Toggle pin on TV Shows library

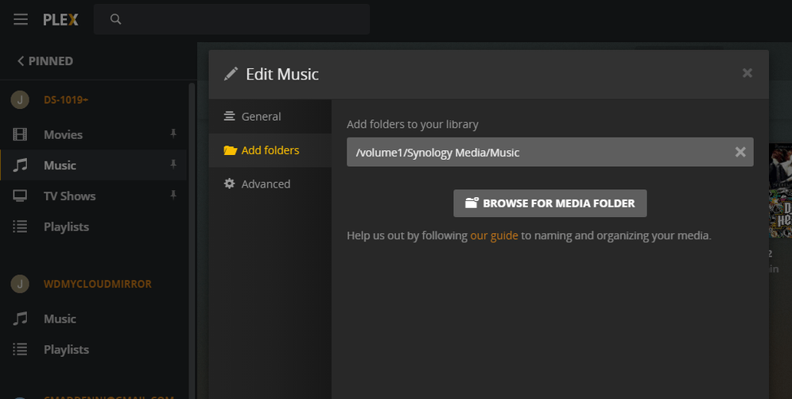pyautogui.click(x=173, y=196)
